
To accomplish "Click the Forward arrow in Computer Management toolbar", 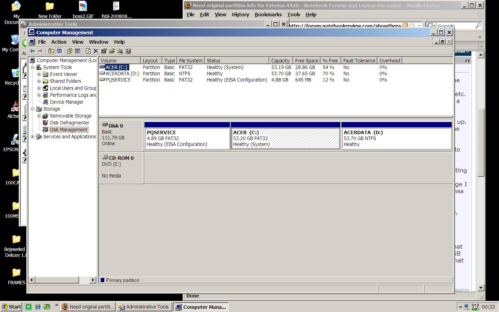I will point(40,51).
